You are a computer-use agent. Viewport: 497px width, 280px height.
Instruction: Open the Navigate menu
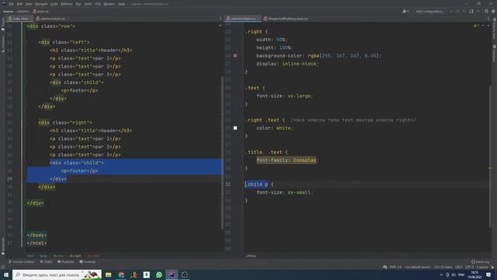(41, 4)
